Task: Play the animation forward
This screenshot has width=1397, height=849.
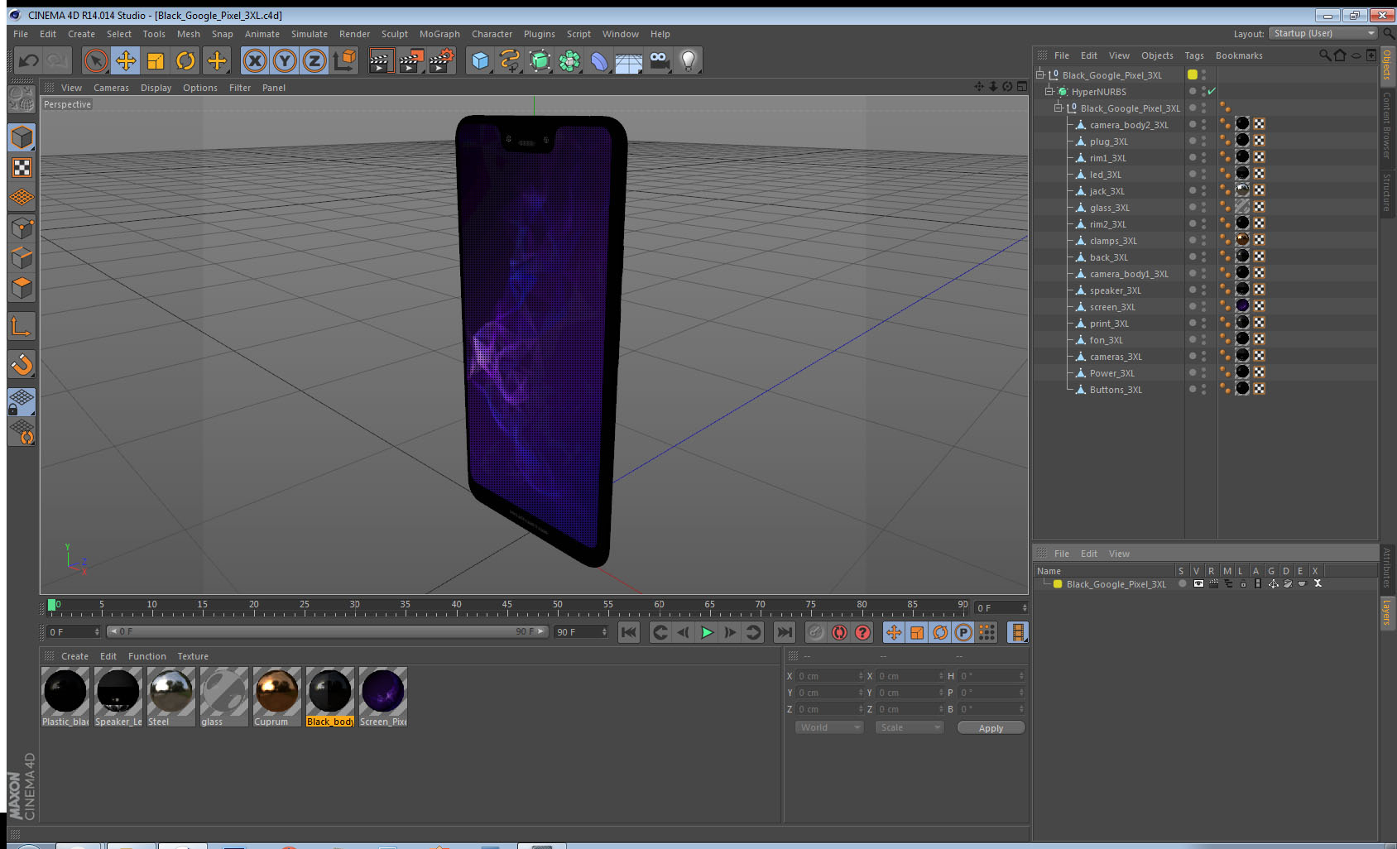Action: point(707,632)
